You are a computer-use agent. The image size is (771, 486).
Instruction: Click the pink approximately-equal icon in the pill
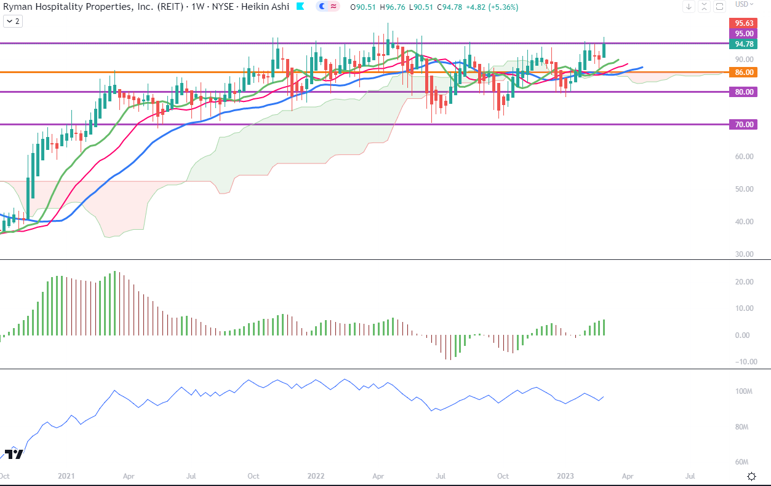(334, 7)
